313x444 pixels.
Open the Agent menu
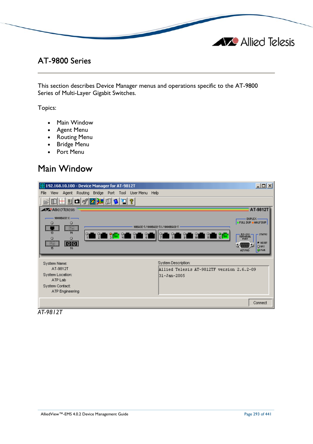click(68, 193)
